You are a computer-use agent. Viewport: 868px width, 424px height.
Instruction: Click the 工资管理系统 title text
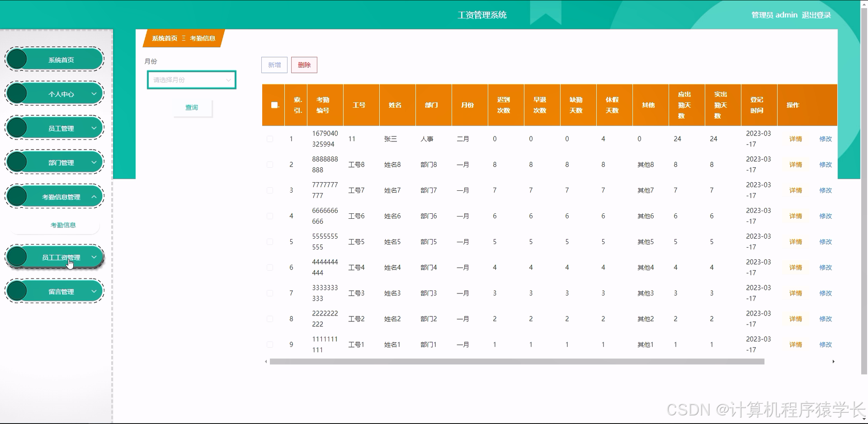pyautogui.click(x=482, y=15)
